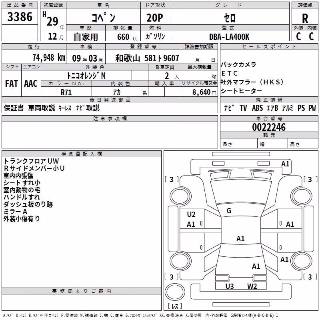
Task: Select the chassis number 0022246
Action: tap(269, 127)
